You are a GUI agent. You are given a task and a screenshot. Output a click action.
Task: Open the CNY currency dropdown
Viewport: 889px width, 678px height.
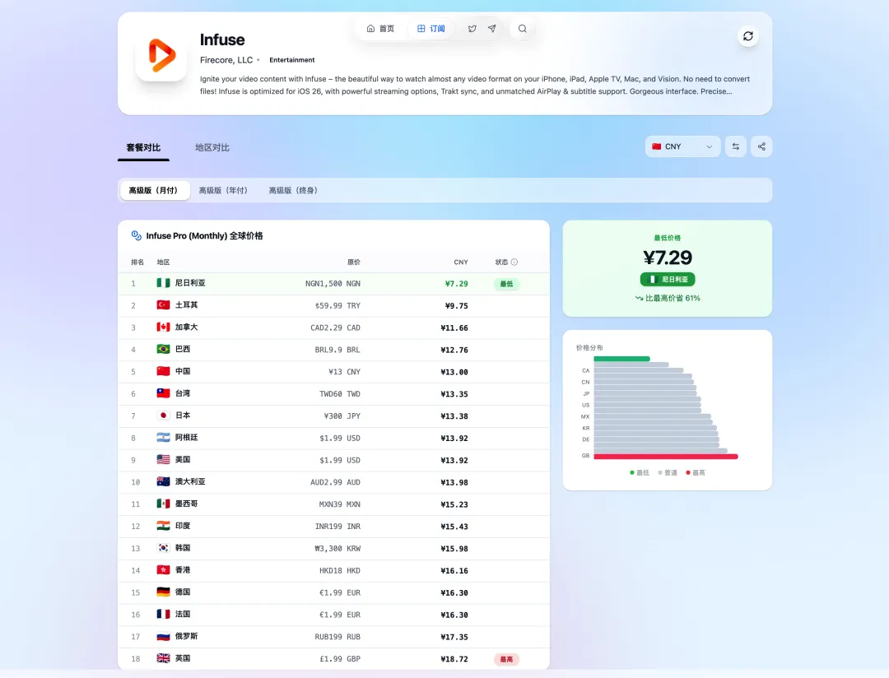(x=682, y=146)
